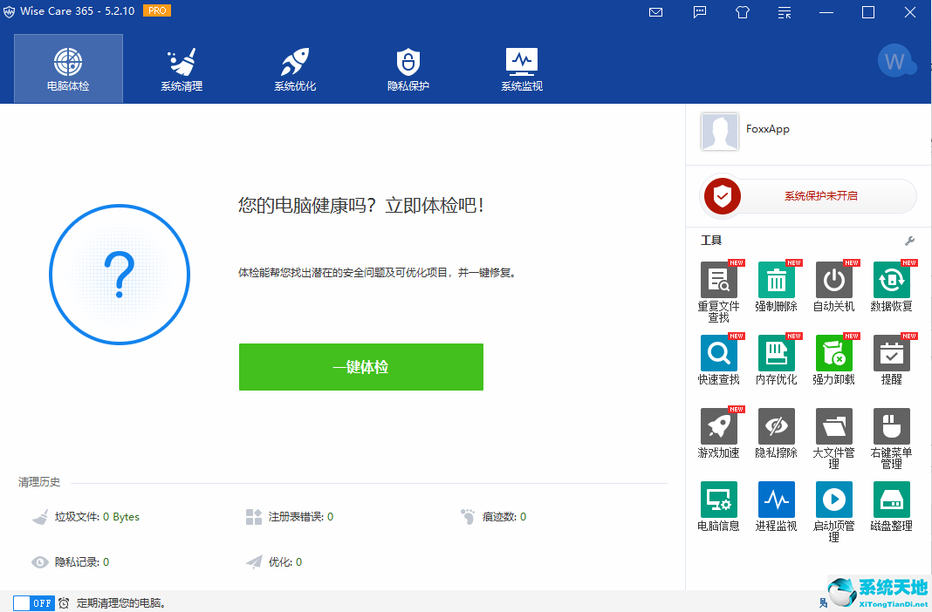Switch to the 系统清理 tab
This screenshot has width=932, height=612.
[x=182, y=68]
